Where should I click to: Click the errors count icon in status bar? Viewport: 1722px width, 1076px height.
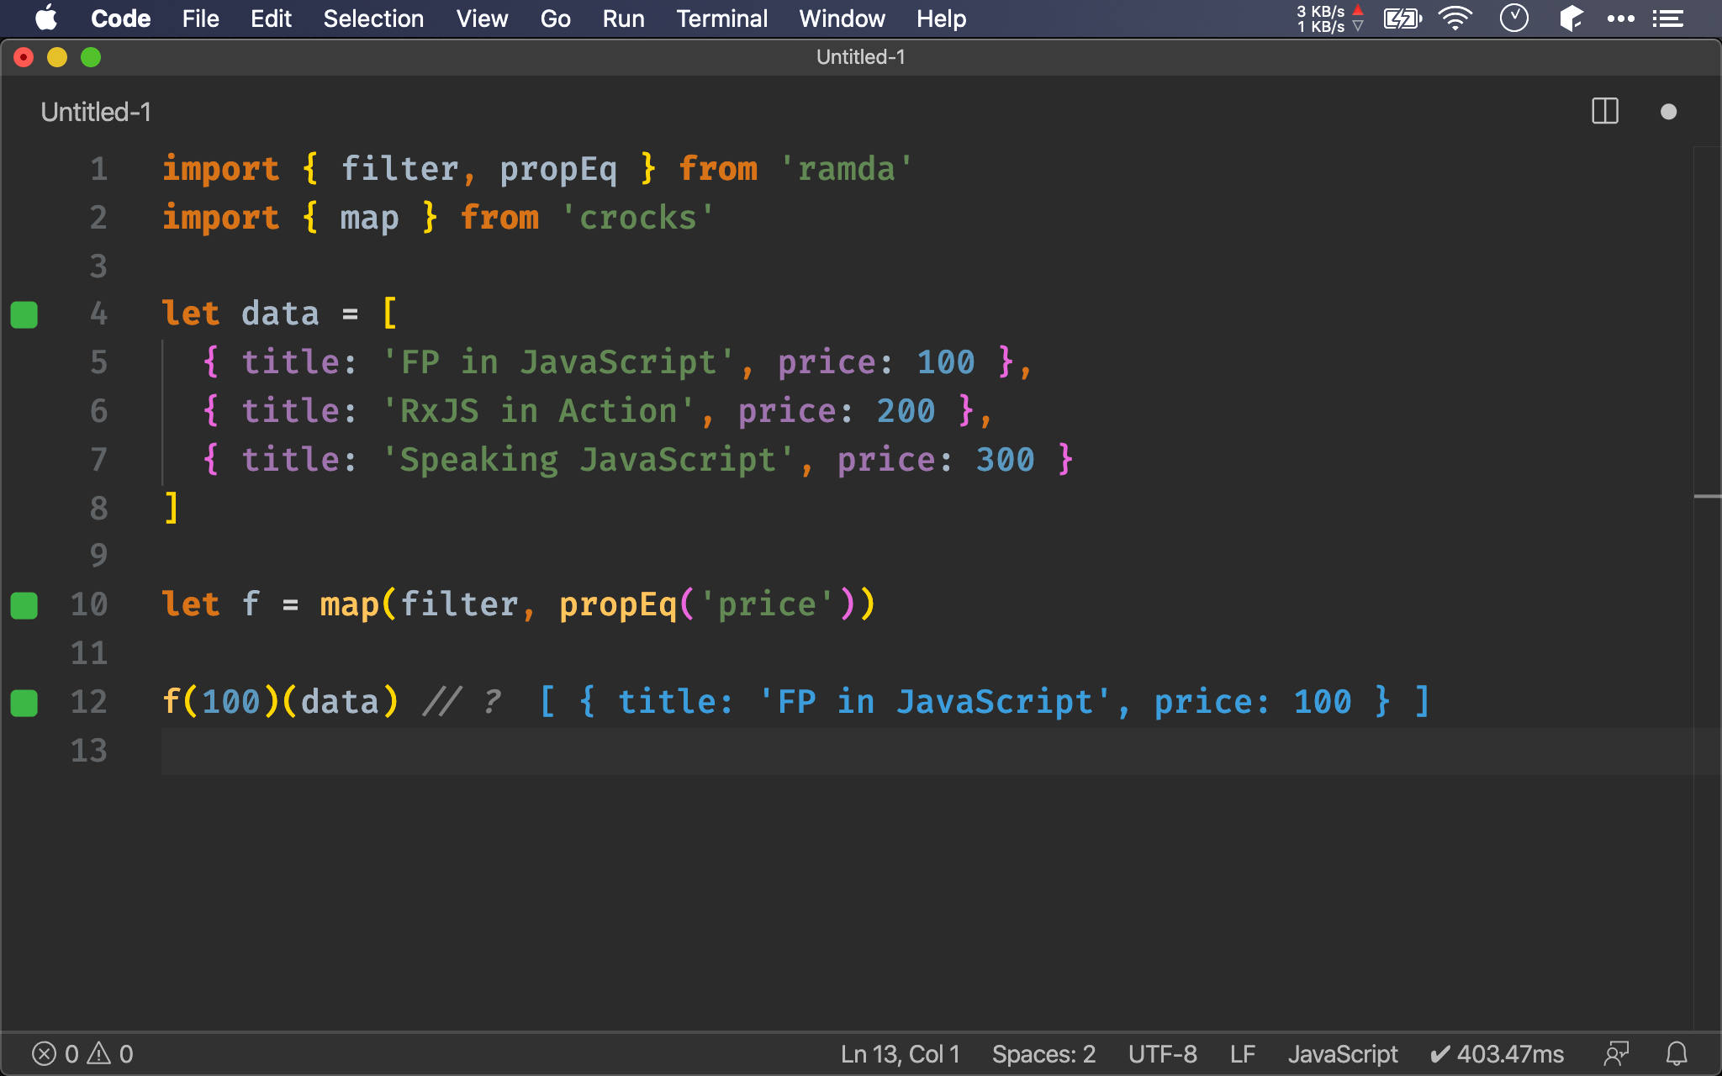(44, 1053)
